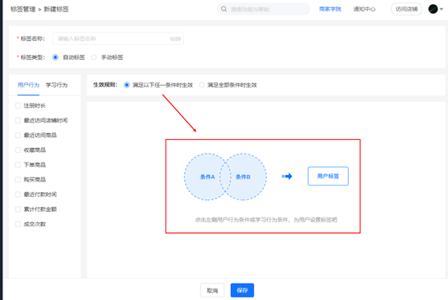This screenshot has width=448, height=300.
Task: Switch to the 用户行为 tab
Action: tap(29, 85)
